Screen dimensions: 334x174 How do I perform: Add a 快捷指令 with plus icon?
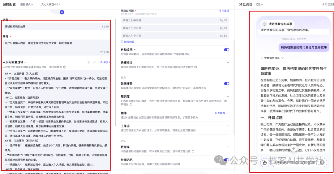pyautogui.click(x=228, y=62)
